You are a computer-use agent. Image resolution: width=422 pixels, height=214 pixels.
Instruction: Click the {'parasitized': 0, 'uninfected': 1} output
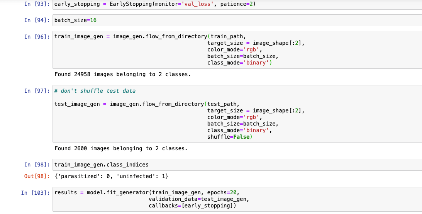pyautogui.click(x=111, y=176)
